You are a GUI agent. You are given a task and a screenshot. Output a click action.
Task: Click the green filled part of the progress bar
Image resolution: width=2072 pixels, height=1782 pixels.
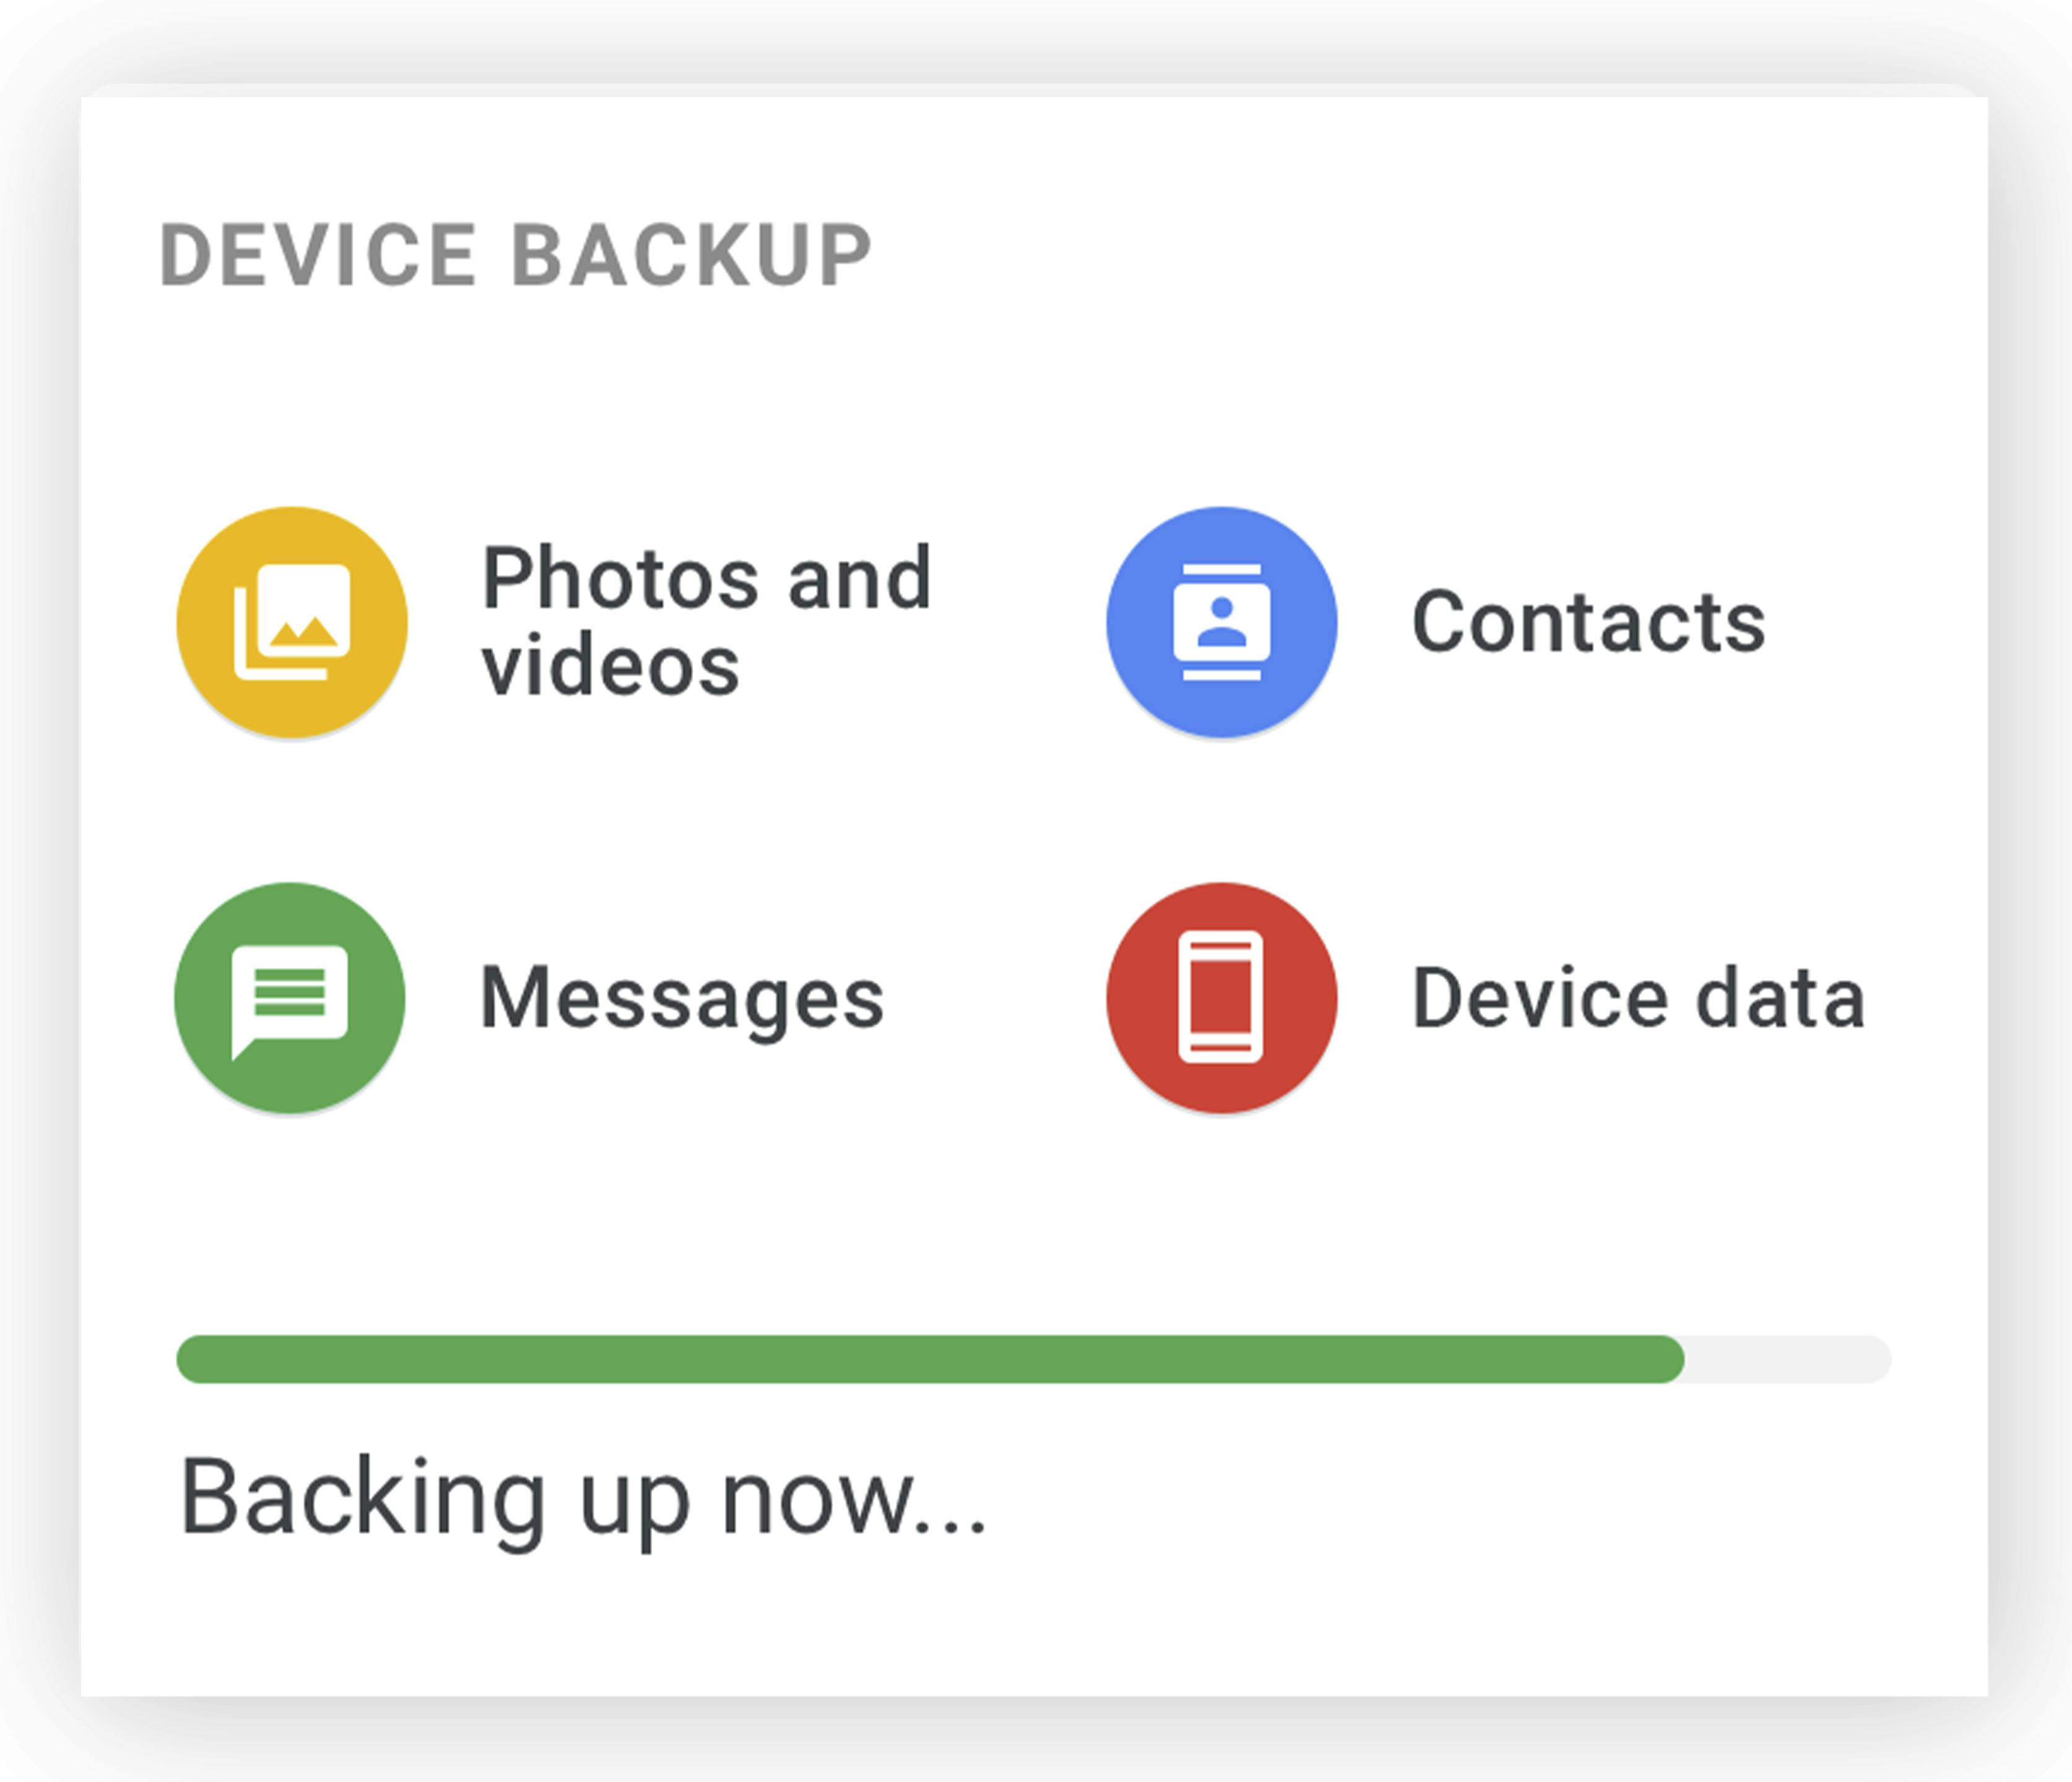point(930,1359)
